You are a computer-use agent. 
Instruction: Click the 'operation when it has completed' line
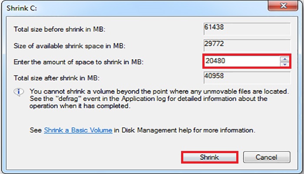click(x=79, y=106)
